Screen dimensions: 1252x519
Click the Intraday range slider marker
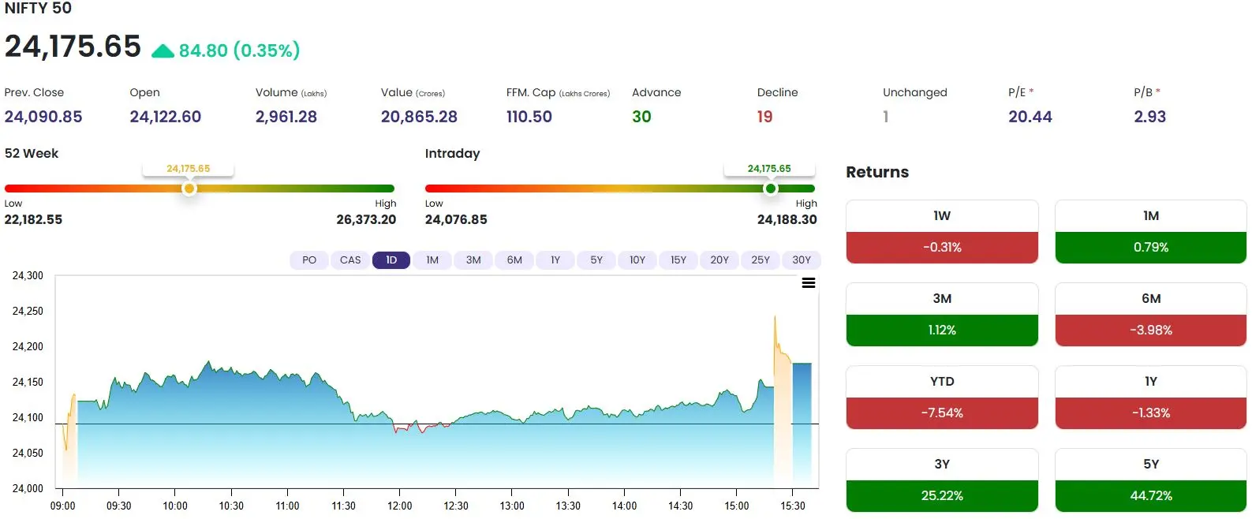(771, 189)
